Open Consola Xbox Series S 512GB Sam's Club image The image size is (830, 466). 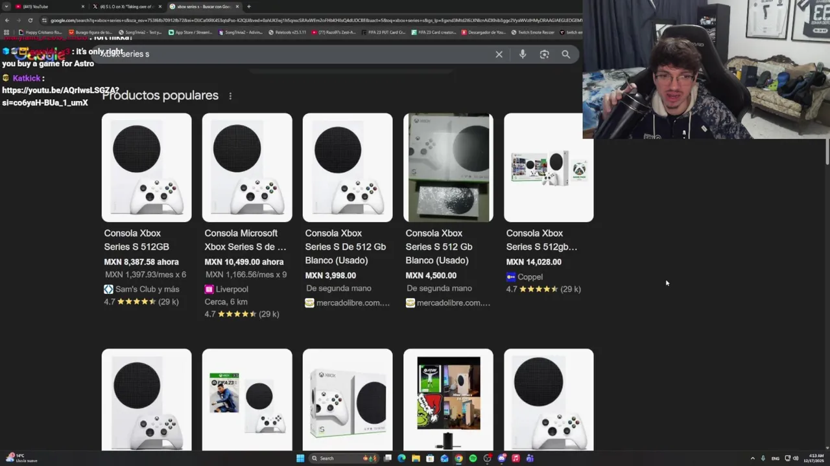tap(147, 168)
